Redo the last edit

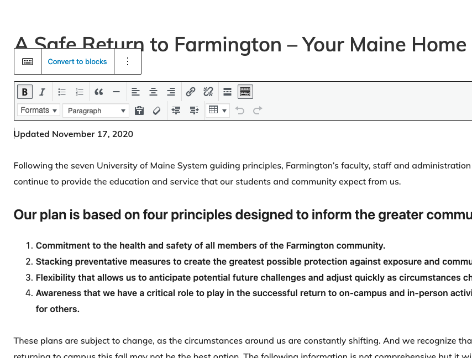pyautogui.click(x=258, y=110)
